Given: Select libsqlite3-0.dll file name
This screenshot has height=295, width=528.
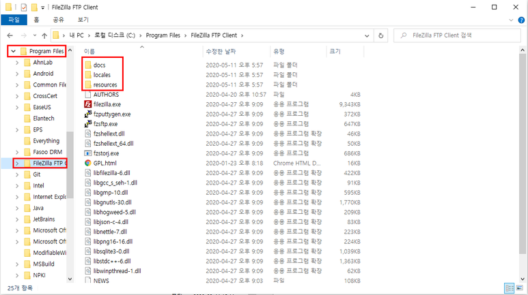Looking at the screenshot, I should (x=111, y=251).
